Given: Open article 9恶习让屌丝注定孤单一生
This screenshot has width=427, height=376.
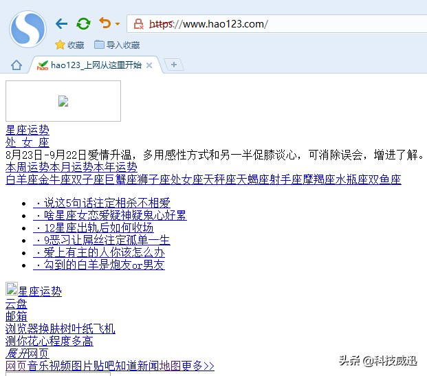Looking at the screenshot, I should tap(102, 240).
